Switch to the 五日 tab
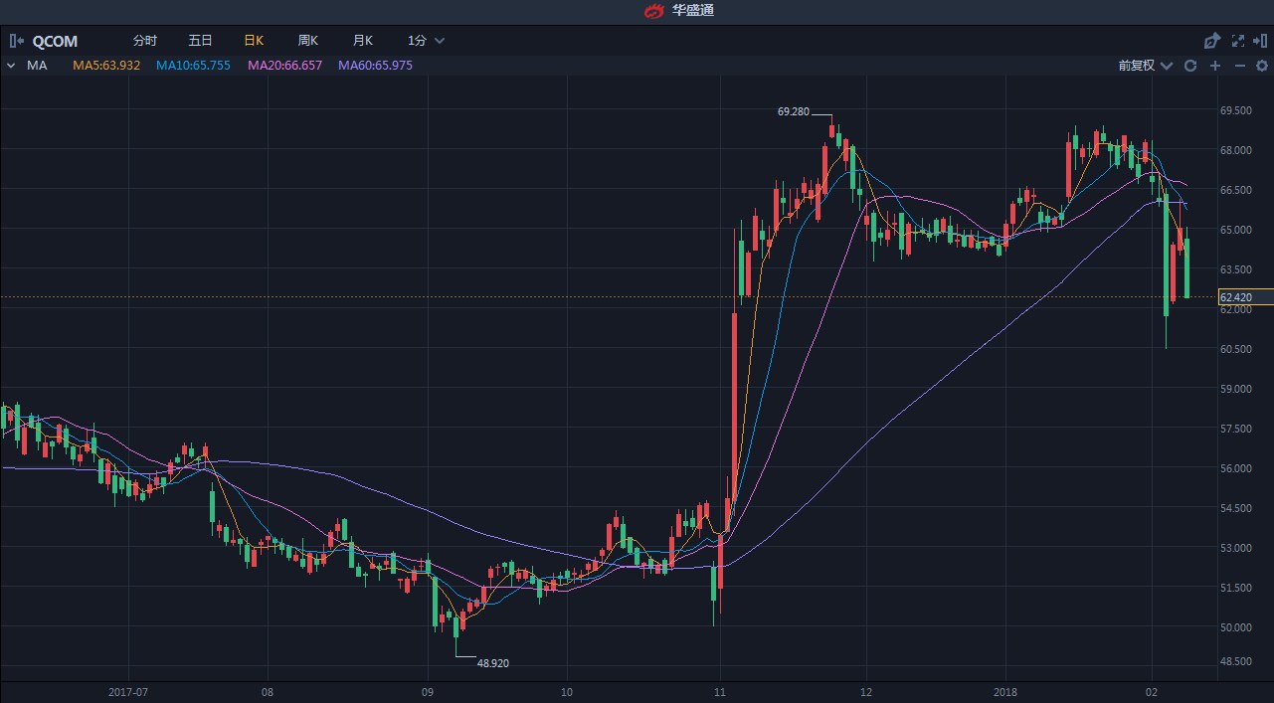This screenshot has height=703, width=1274. (x=200, y=41)
